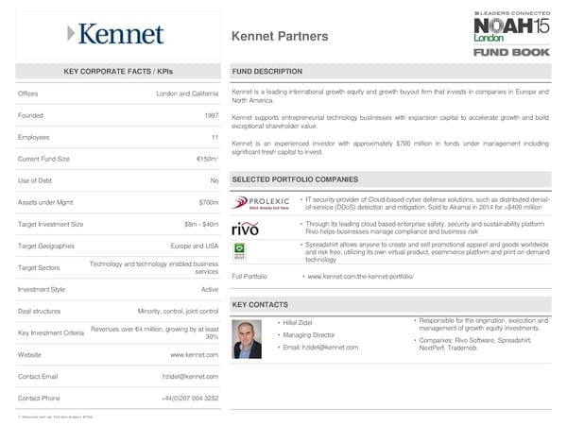This screenshot has height=425, width=567.
Task: Click the Kennet Partners page title
Action: pos(280,37)
